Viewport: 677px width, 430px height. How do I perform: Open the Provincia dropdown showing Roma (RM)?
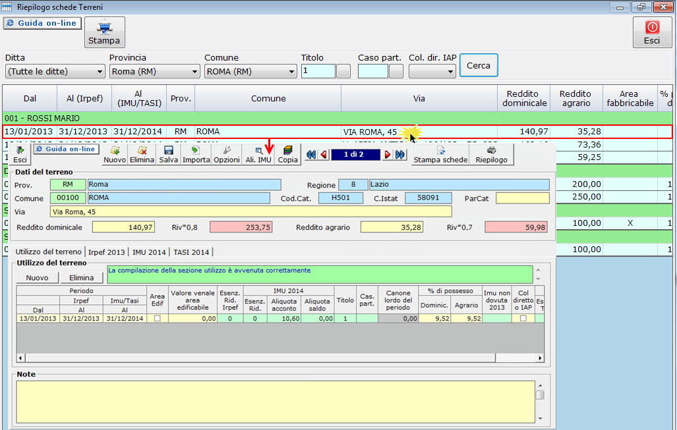pos(154,72)
